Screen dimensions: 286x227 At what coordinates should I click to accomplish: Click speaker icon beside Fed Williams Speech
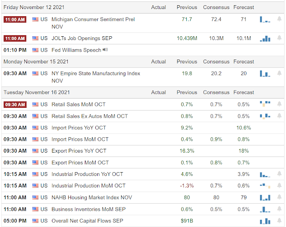105,50
